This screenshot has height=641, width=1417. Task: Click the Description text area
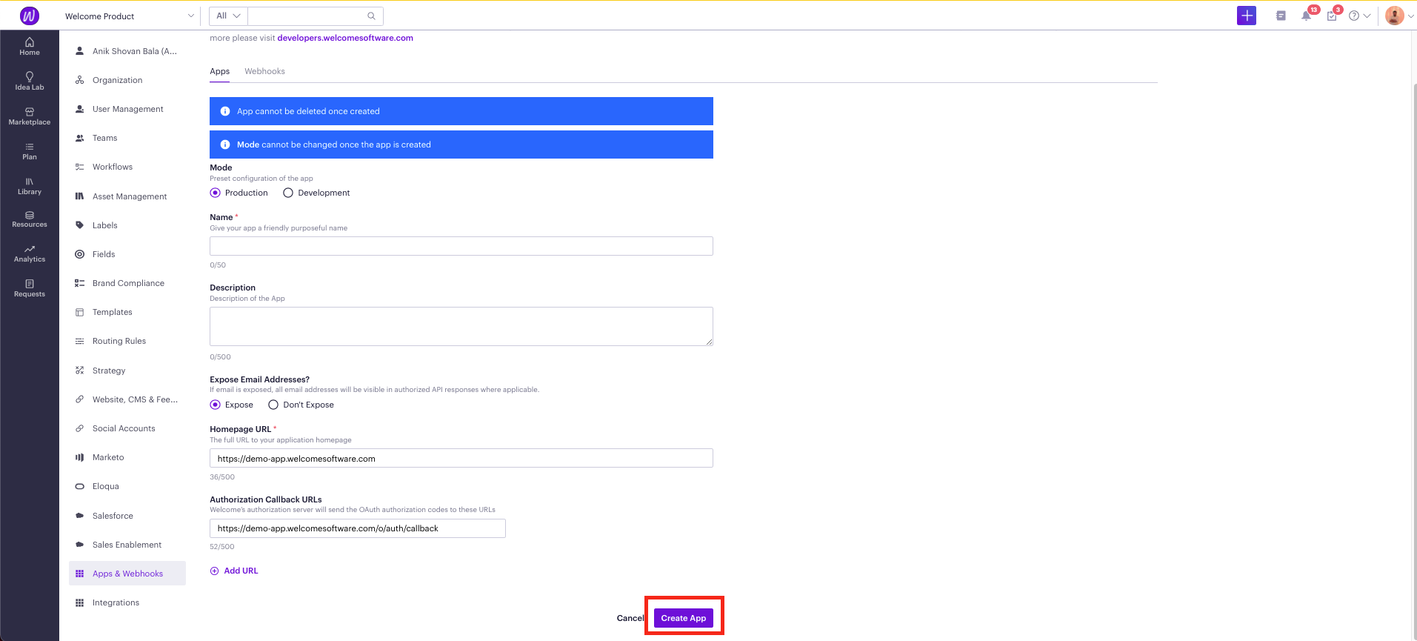click(x=461, y=326)
